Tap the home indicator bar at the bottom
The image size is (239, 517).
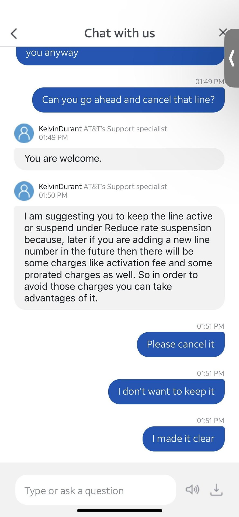pyautogui.click(x=120, y=511)
